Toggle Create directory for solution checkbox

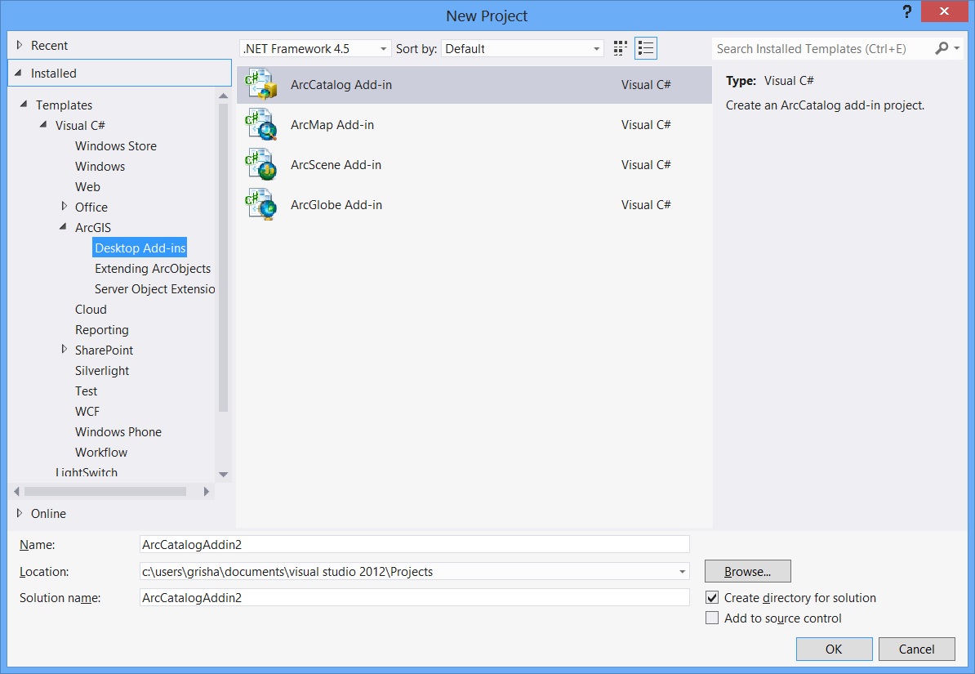[x=712, y=597]
